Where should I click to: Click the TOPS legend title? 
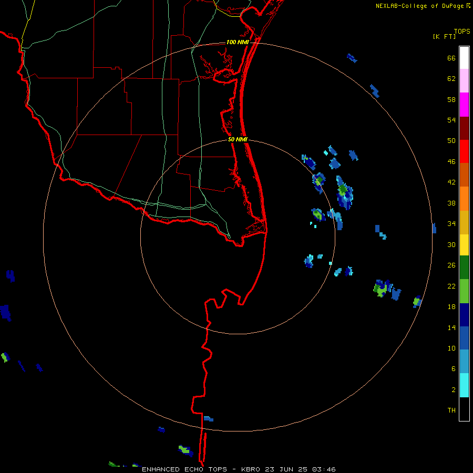pyautogui.click(x=462, y=32)
